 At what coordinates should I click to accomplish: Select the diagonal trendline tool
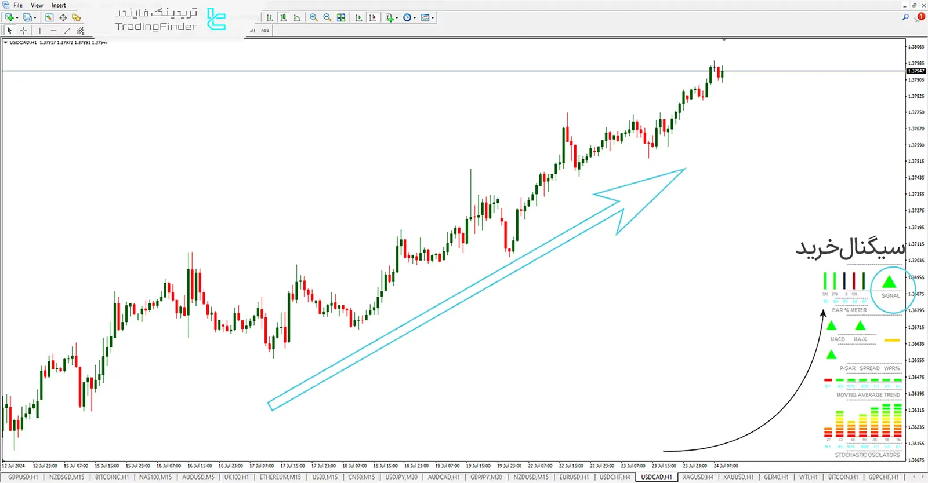67,31
